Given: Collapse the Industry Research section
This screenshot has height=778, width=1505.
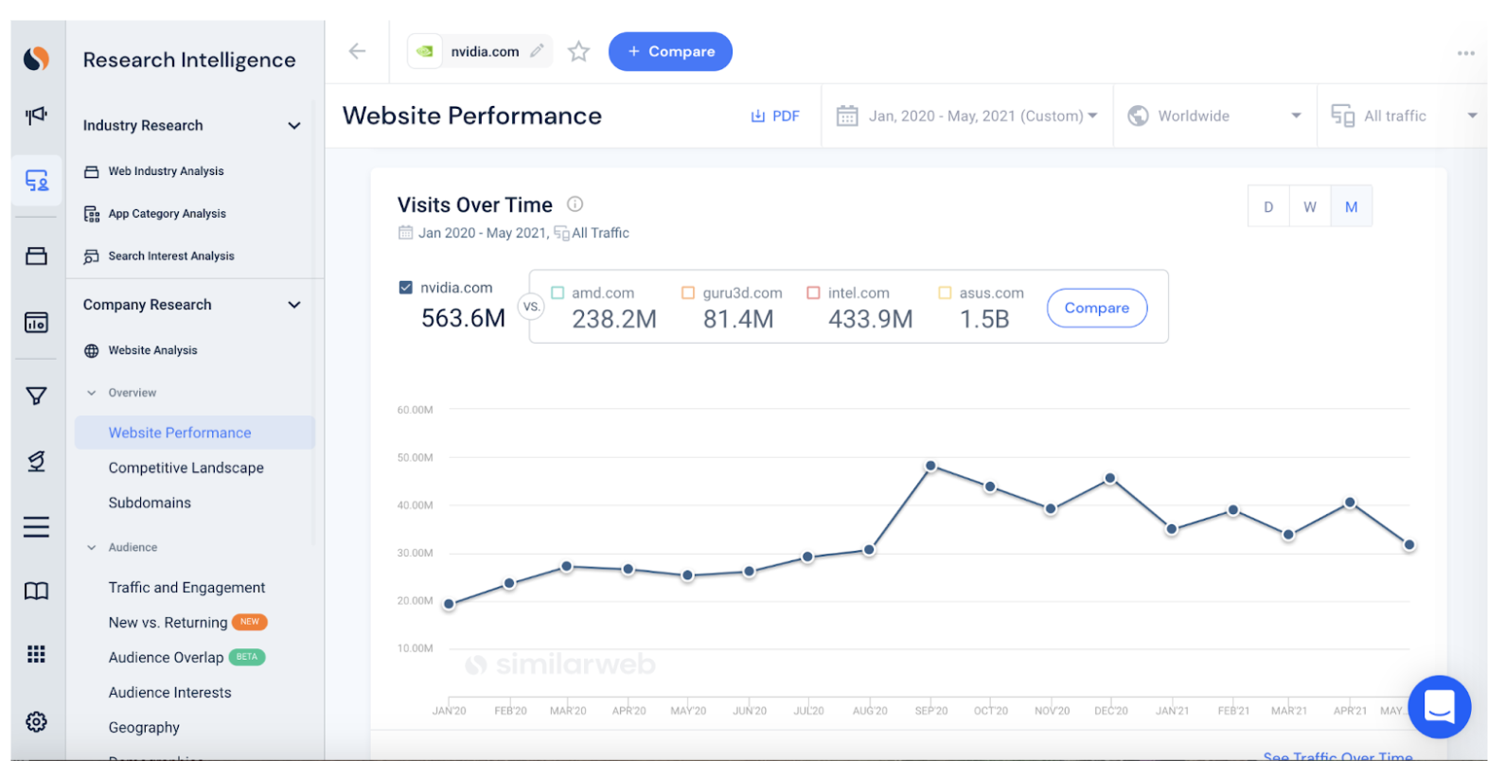Looking at the screenshot, I should click(x=294, y=126).
